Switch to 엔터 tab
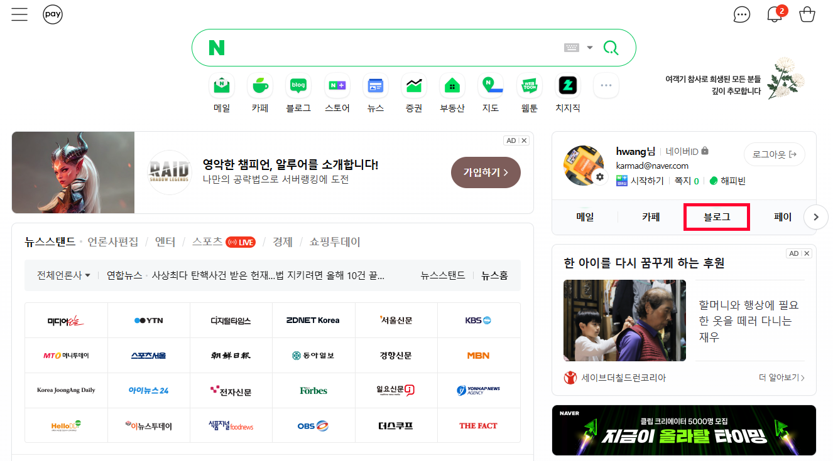Viewport: 833px width, 461px height. point(165,241)
